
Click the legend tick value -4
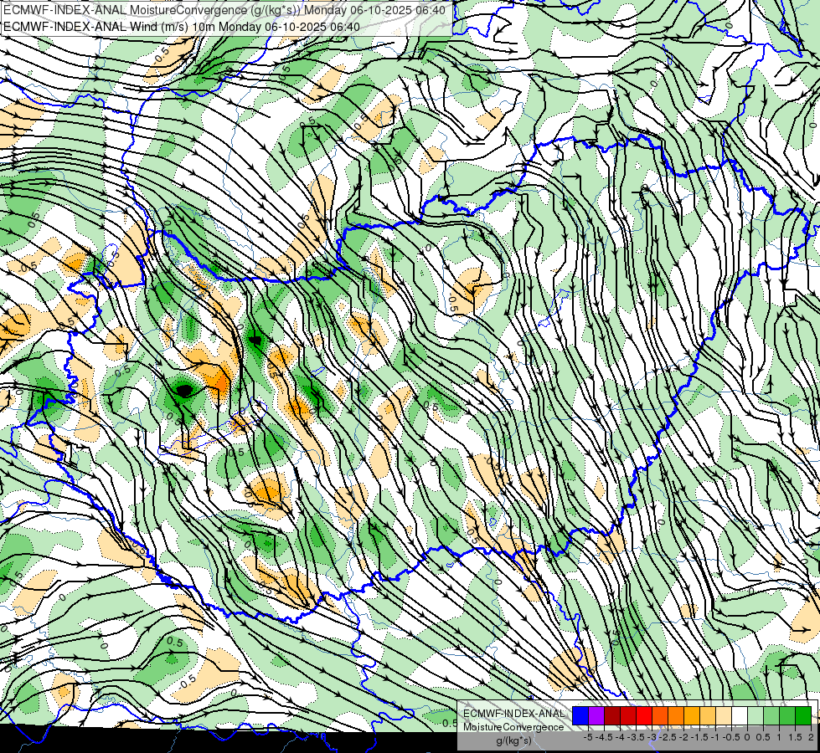coord(620,737)
